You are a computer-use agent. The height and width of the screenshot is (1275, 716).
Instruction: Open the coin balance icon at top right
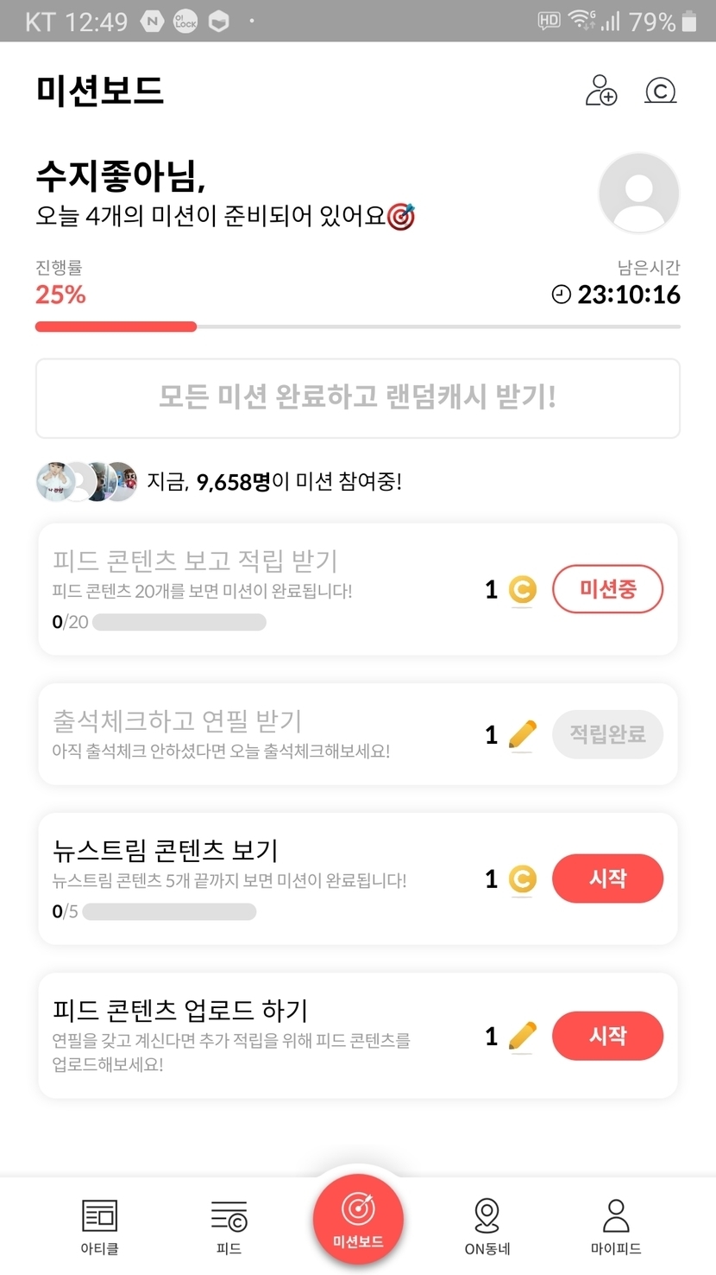[661, 90]
